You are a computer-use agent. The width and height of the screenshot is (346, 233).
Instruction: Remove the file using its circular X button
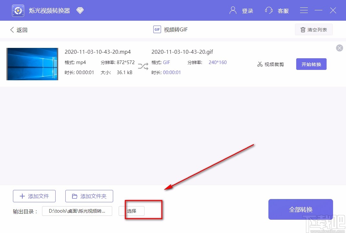click(x=339, y=48)
